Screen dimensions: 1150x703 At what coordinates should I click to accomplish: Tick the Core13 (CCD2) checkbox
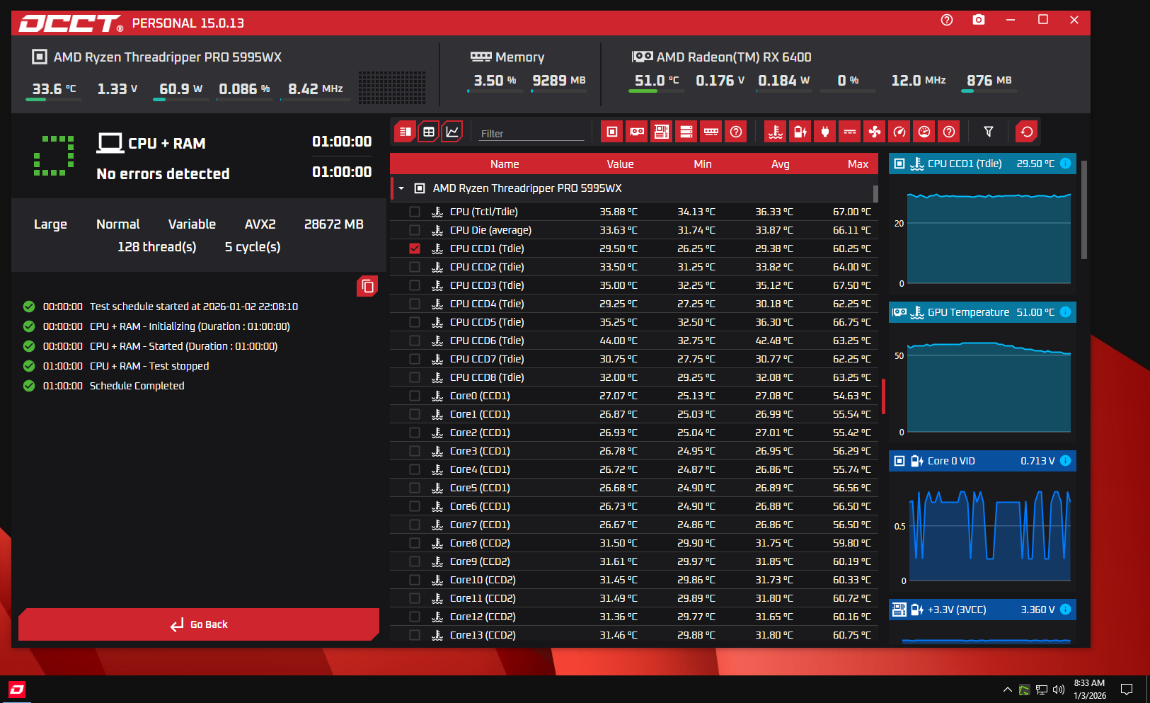tap(415, 635)
